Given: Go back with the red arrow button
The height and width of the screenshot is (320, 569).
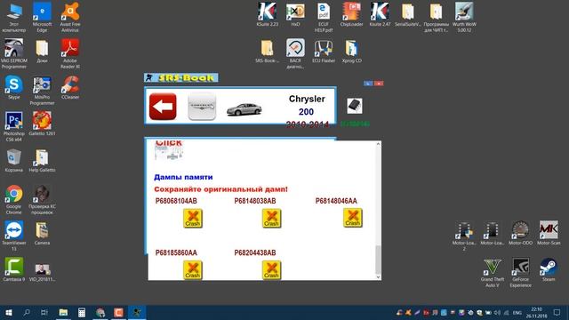Looking at the screenshot, I should point(163,107).
